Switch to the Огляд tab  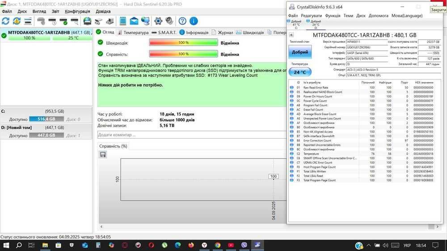tap(105, 32)
